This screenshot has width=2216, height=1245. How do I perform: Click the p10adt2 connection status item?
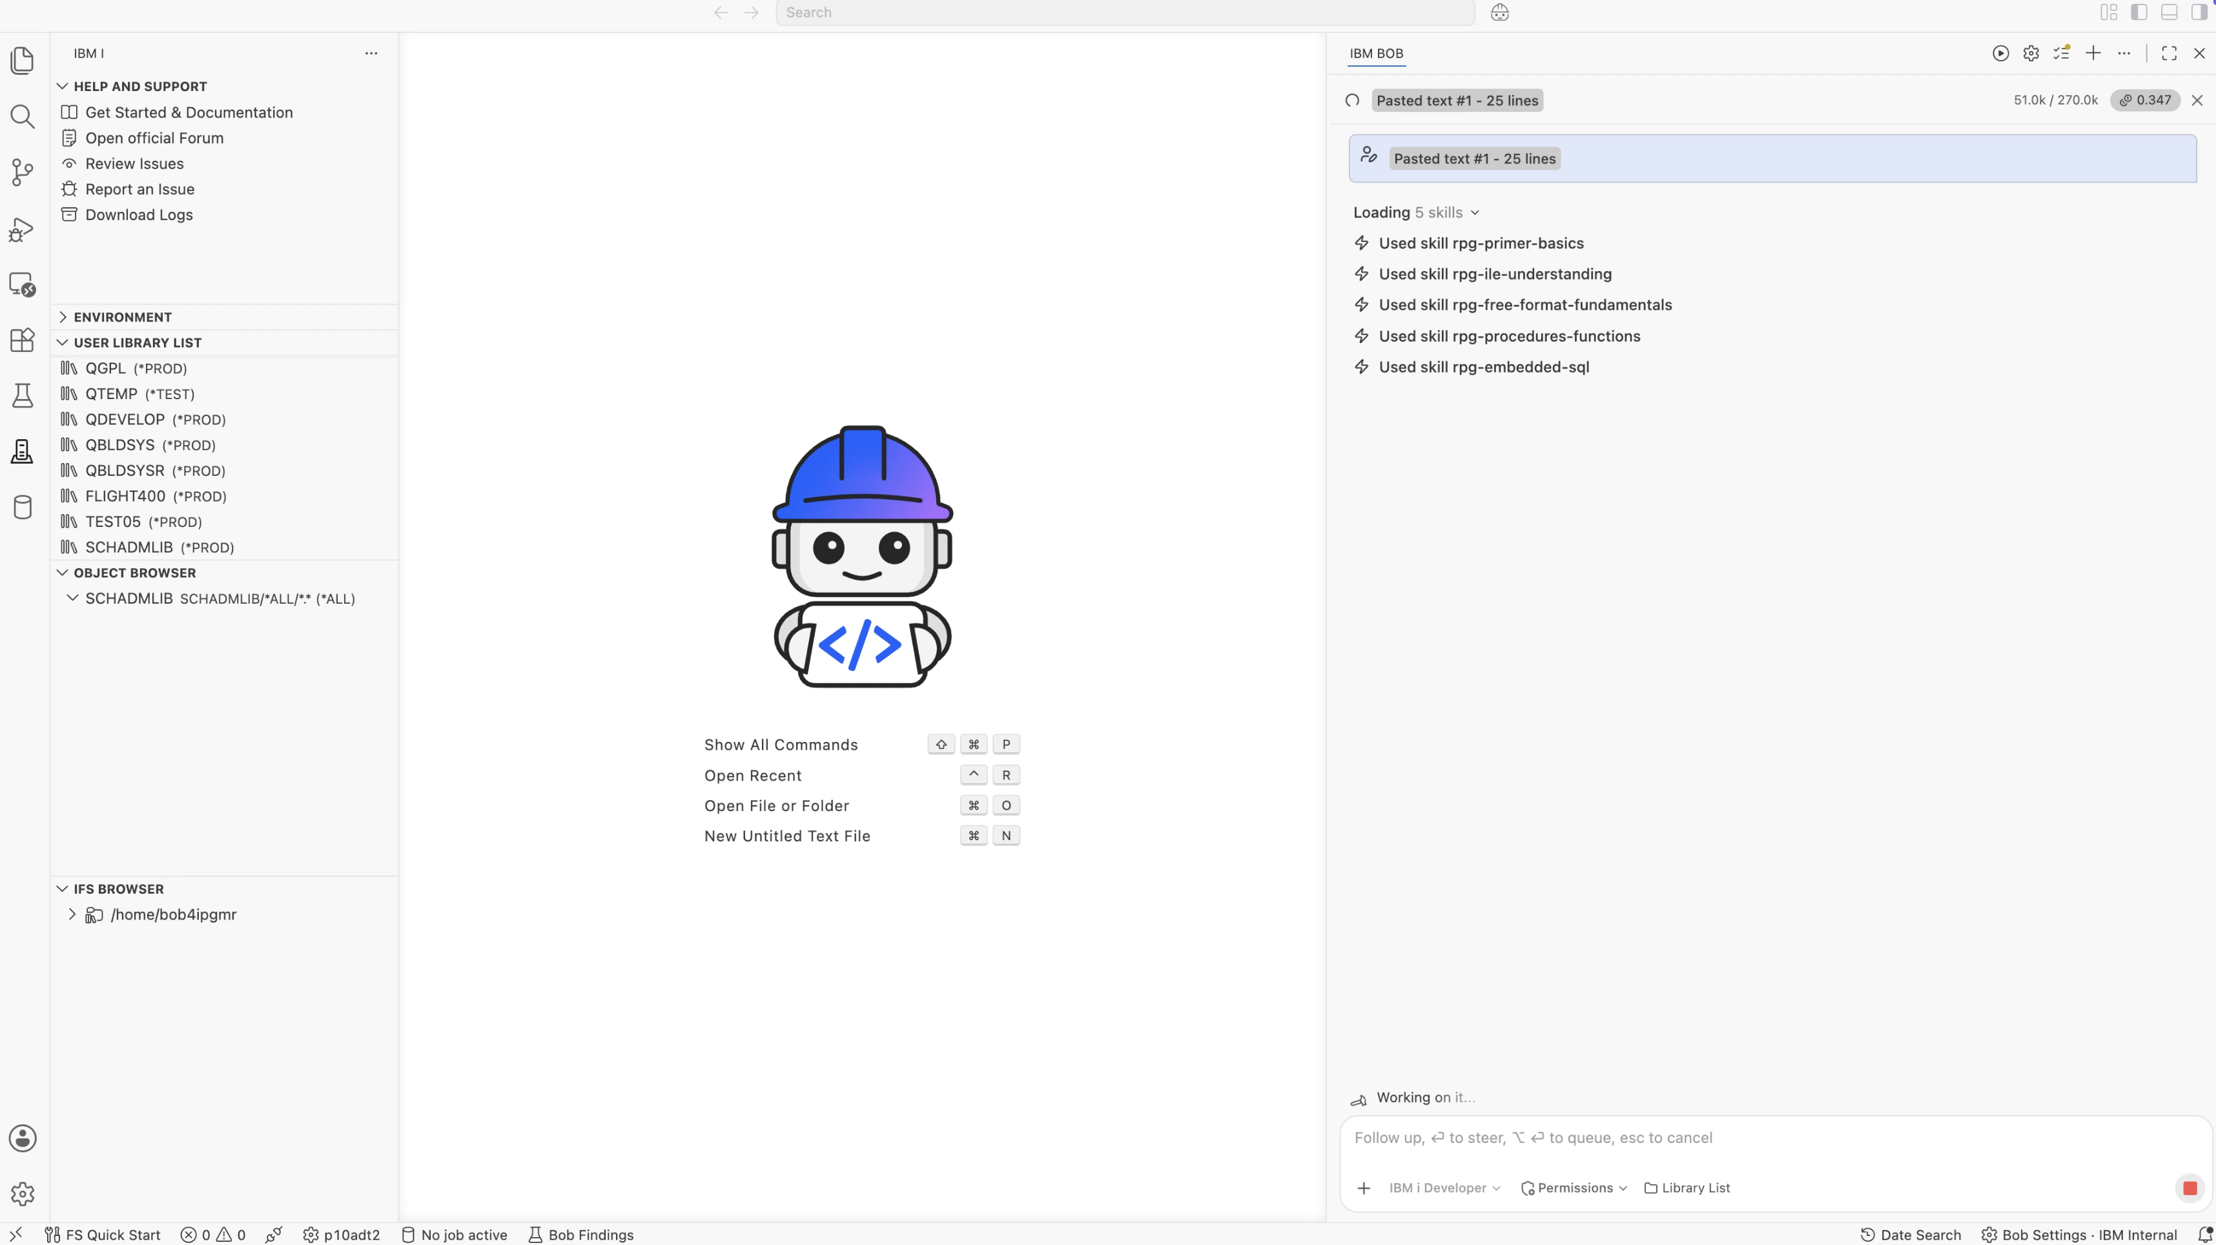pos(342,1235)
